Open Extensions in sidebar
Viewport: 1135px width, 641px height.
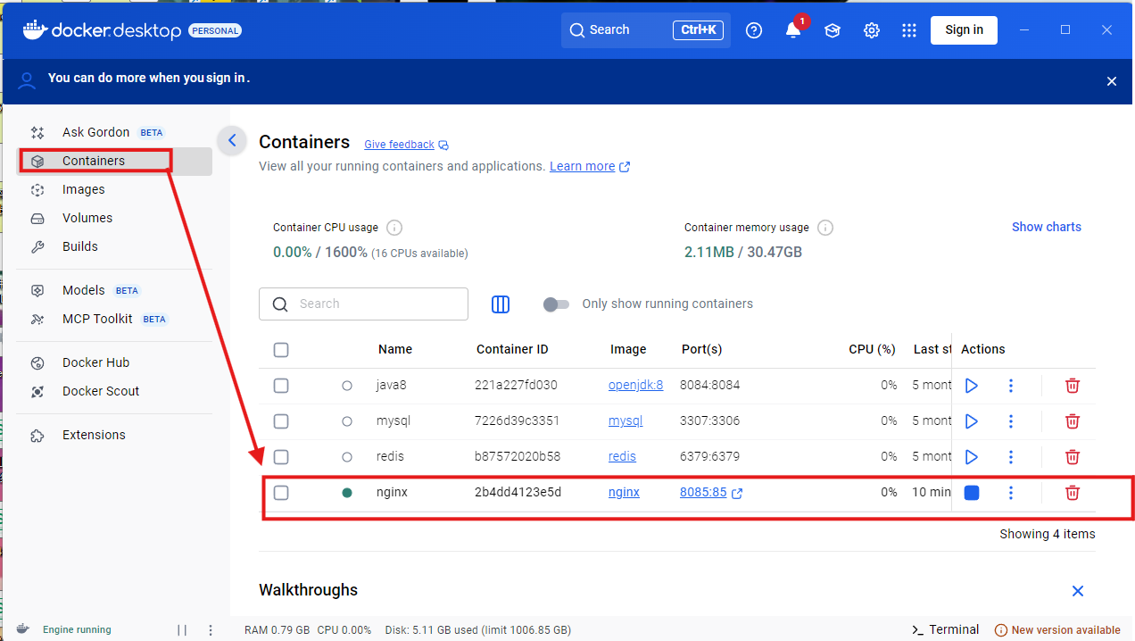(x=114, y=435)
